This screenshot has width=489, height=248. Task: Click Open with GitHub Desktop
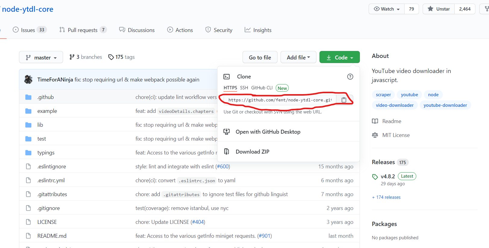click(288, 132)
